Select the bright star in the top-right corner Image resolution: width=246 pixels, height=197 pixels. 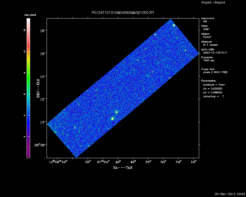pos(174,25)
